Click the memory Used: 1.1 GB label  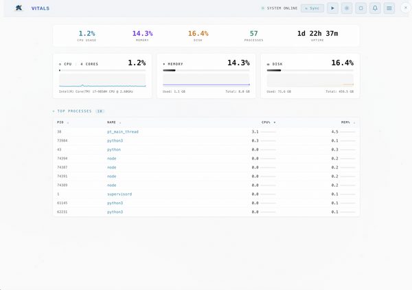point(174,91)
